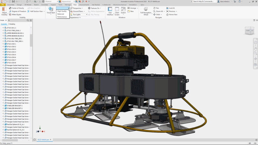Viewport: 258px width, 145px height.
Task: Open a New window
Action: [x=131, y=11]
